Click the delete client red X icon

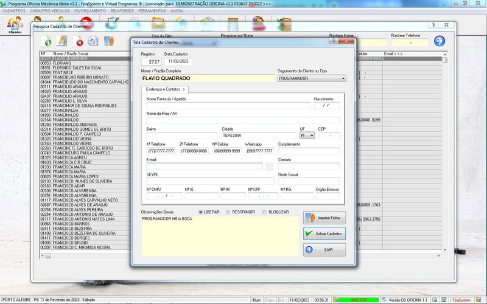click(78, 41)
